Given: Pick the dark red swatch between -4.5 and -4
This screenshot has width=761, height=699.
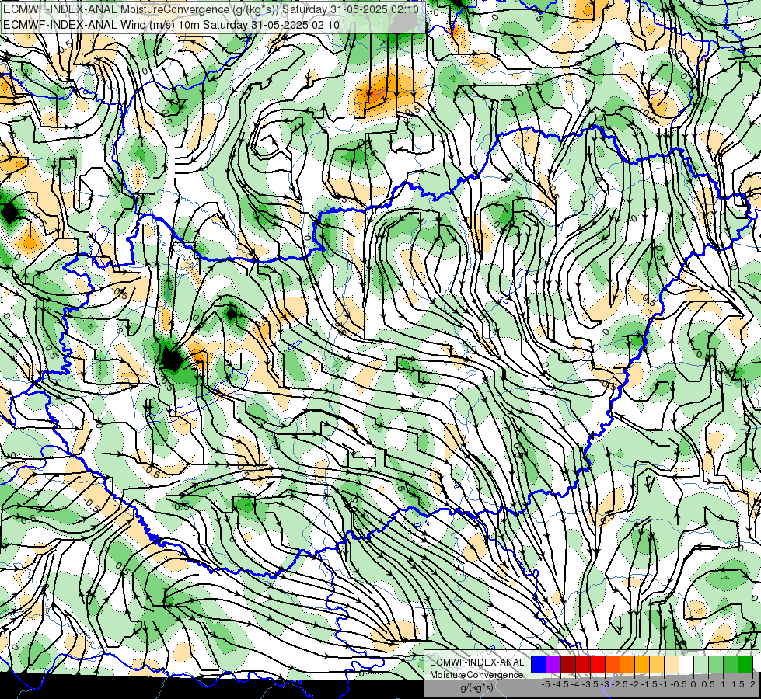Looking at the screenshot, I should pos(568,665).
